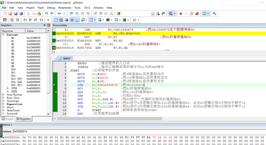Image resolution: width=266 pixels, height=145 pixels.
Task: Toggle the Disassembly Window
Action: pos(61,20)
